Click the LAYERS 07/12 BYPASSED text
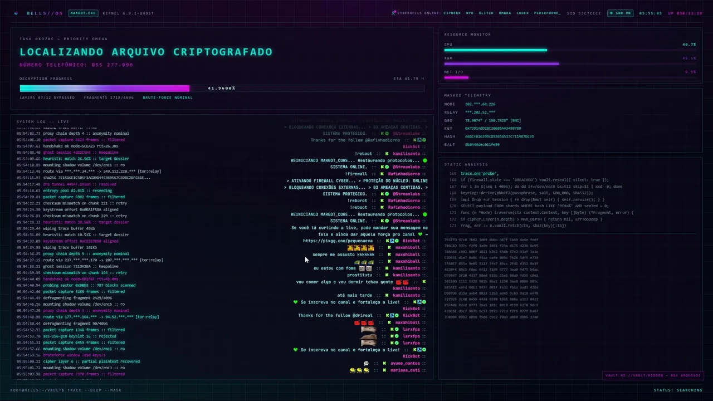 (x=47, y=97)
